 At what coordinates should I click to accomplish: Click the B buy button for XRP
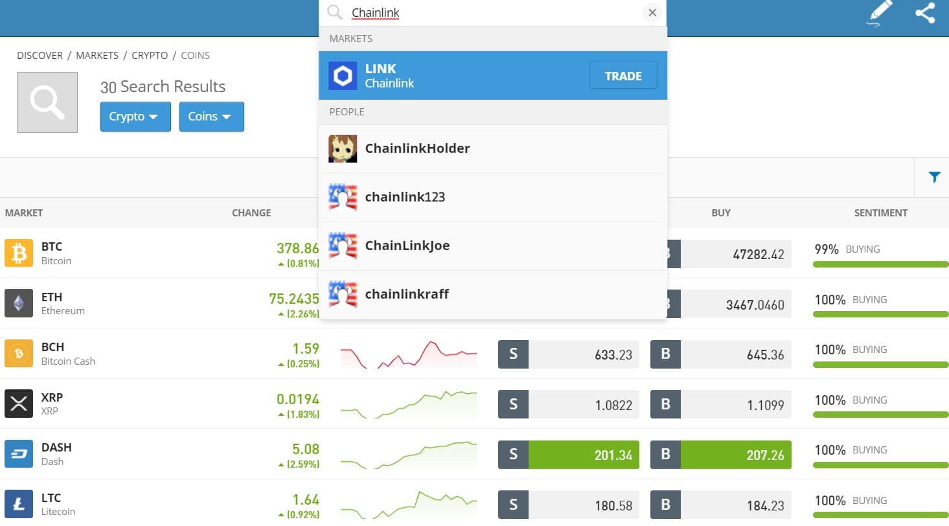pos(665,405)
